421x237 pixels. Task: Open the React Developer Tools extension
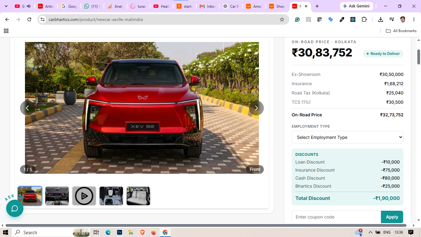tap(353, 19)
